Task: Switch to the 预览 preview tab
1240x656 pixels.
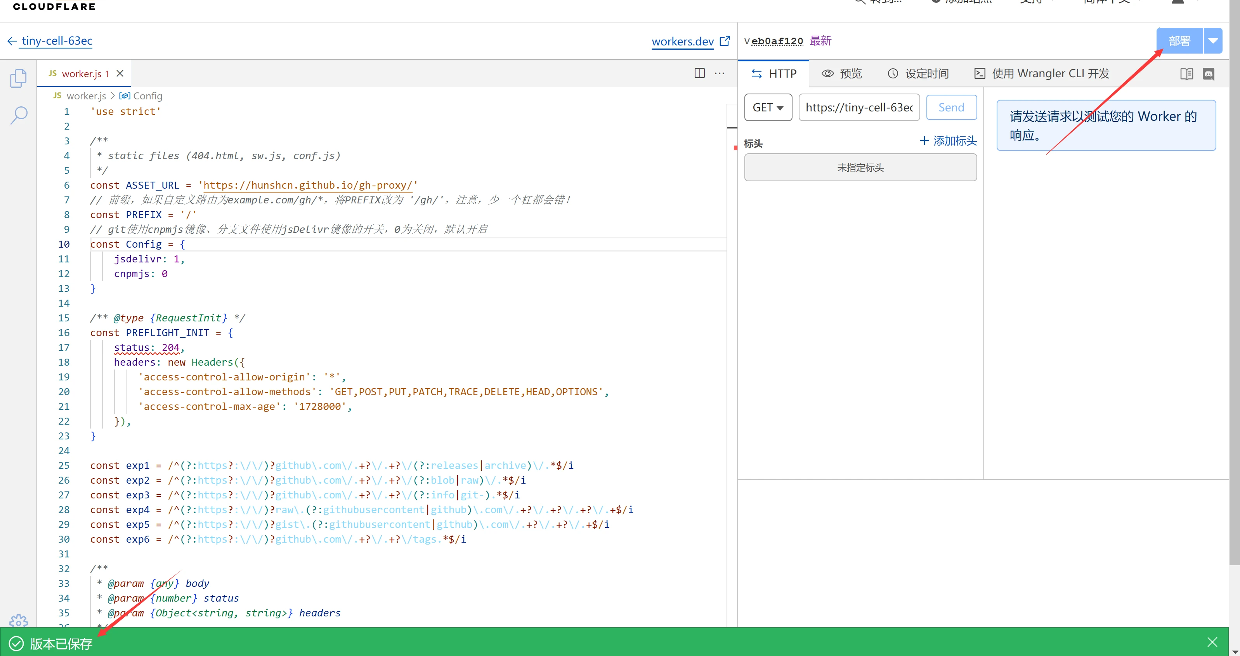Action: (x=841, y=74)
